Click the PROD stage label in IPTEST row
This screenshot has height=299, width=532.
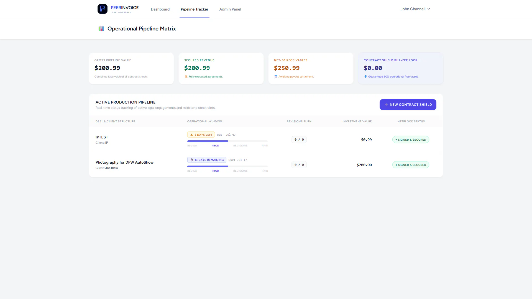(x=215, y=146)
